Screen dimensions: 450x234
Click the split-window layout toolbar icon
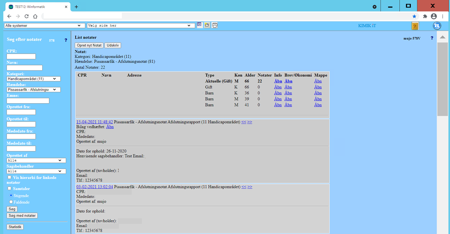click(199, 25)
